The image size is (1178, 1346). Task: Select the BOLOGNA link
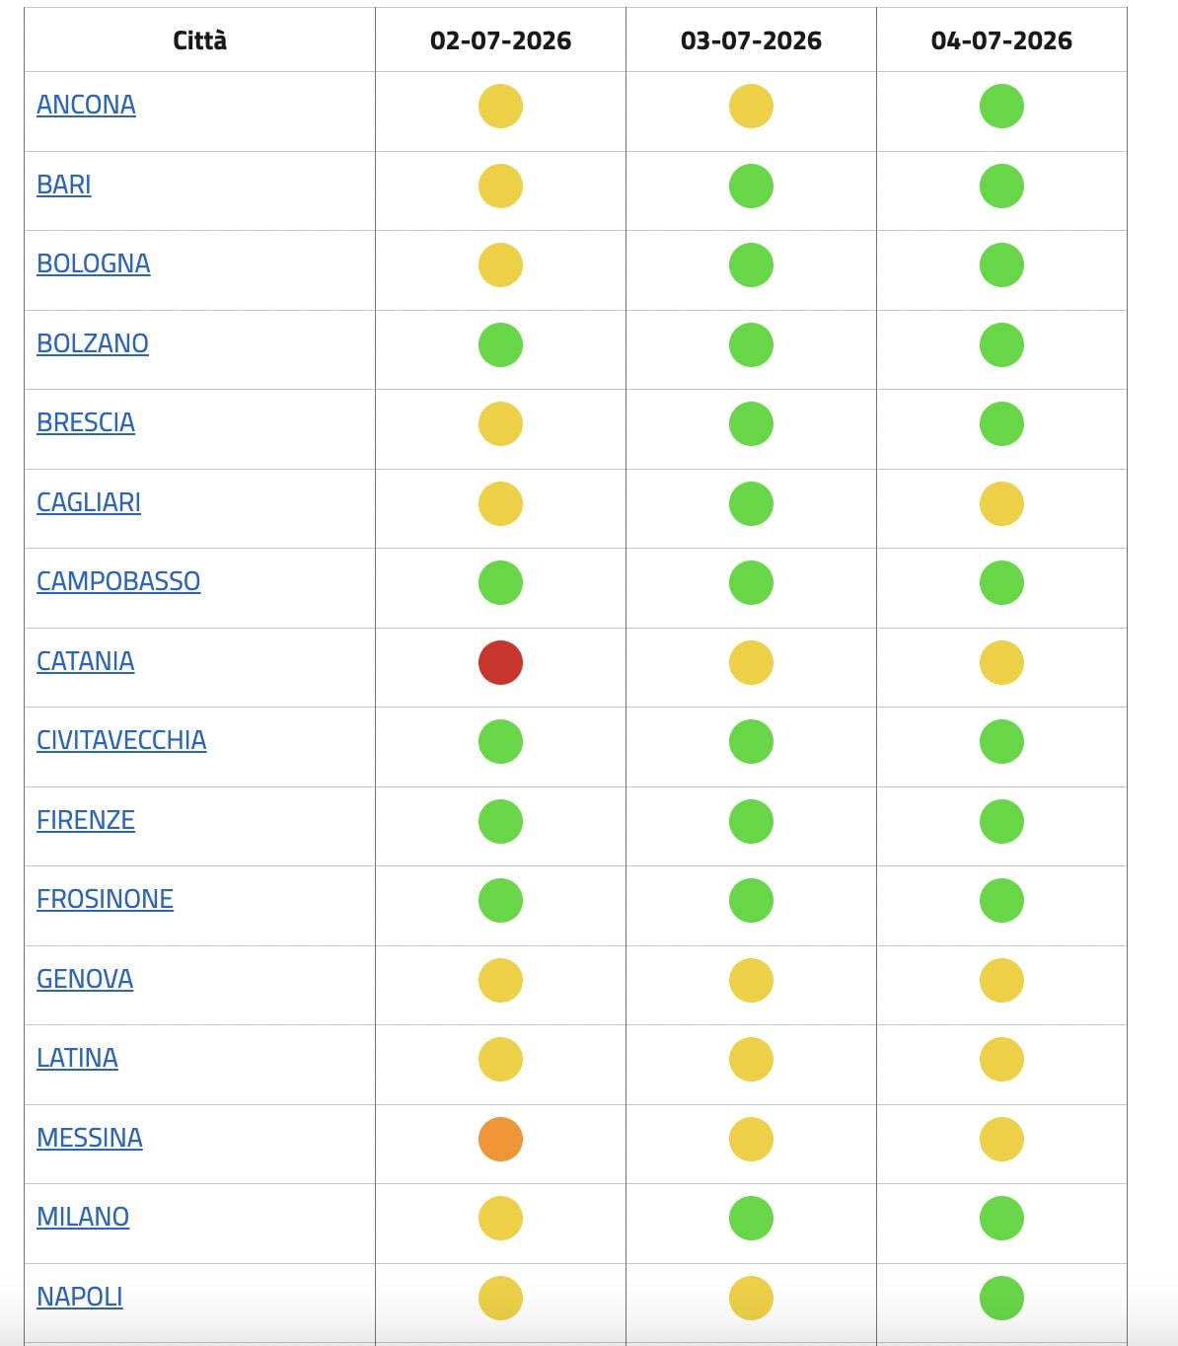[94, 263]
